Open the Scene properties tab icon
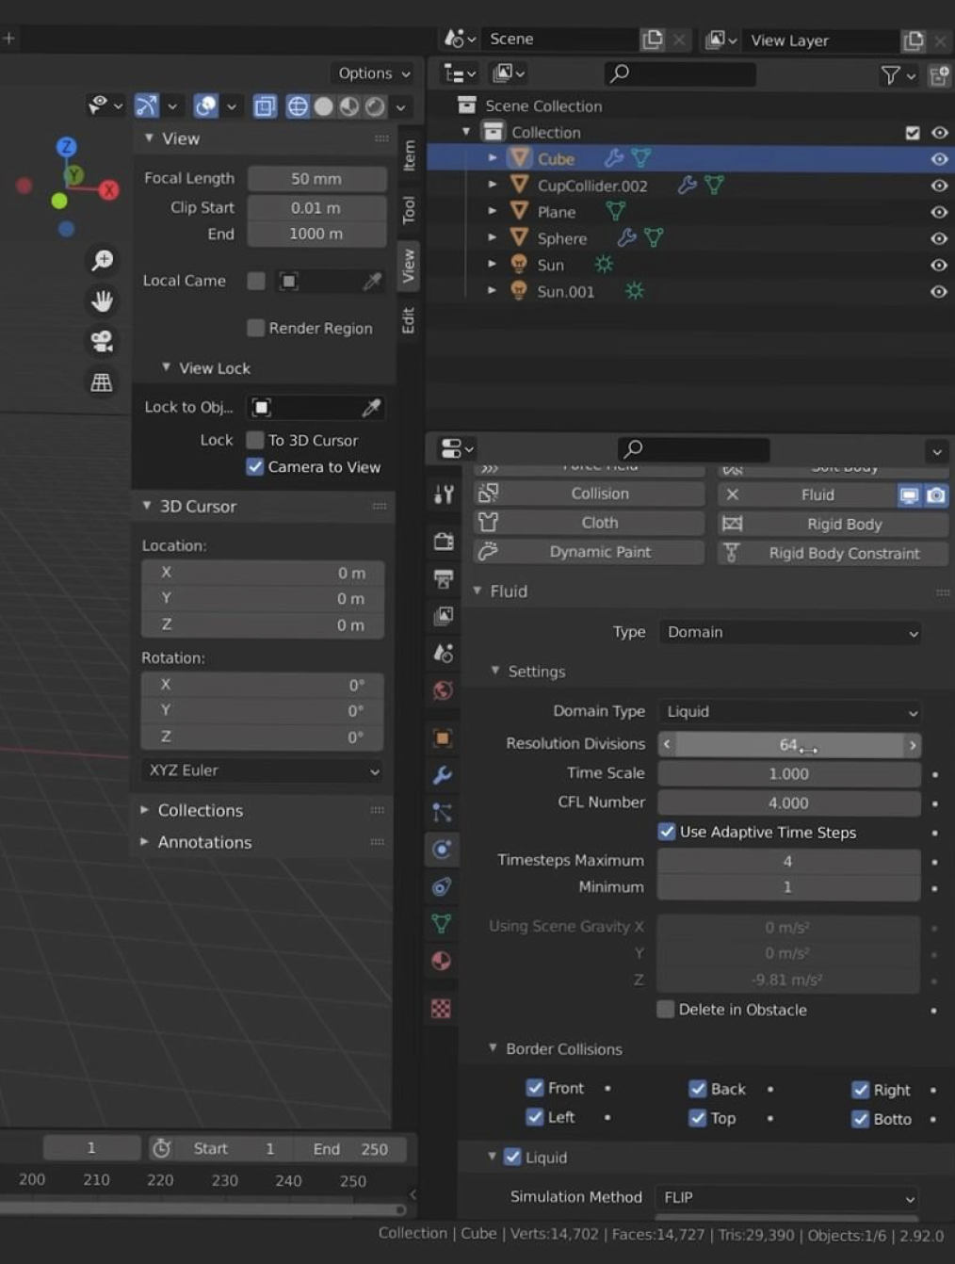This screenshot has height=1264, width=955. coord(443,653)
